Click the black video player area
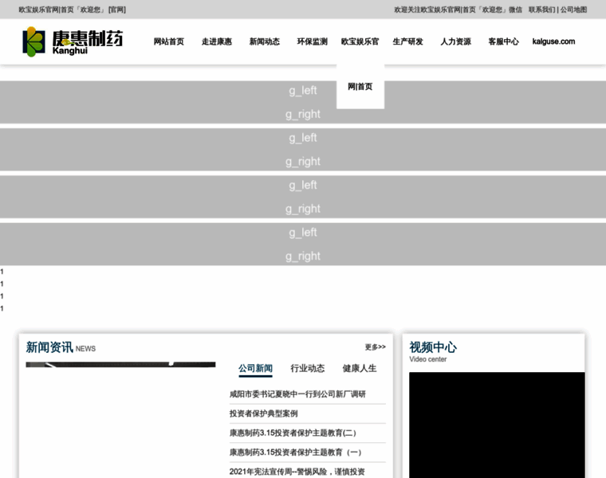The width and height of the screenshot is (606, 478). (497, 425)
